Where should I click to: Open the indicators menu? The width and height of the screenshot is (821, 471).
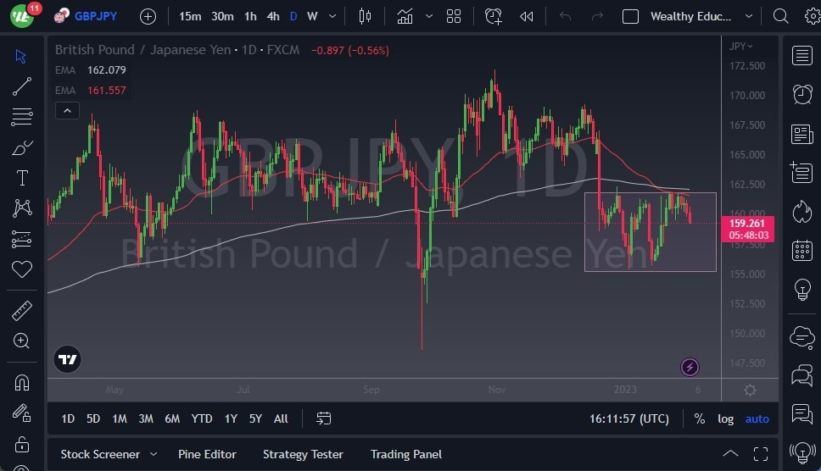point(405,17)
